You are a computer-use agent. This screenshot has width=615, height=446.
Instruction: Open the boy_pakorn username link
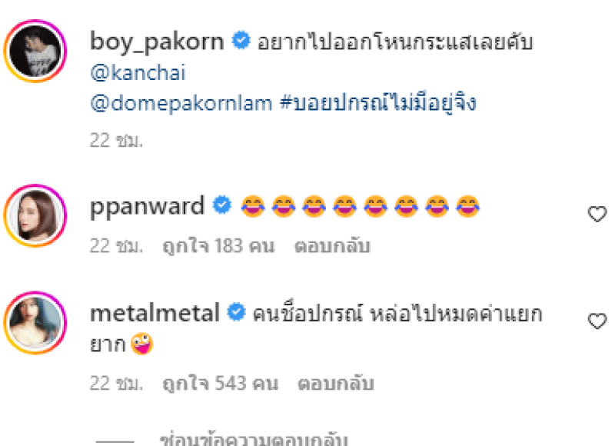(x=157, y=42)
